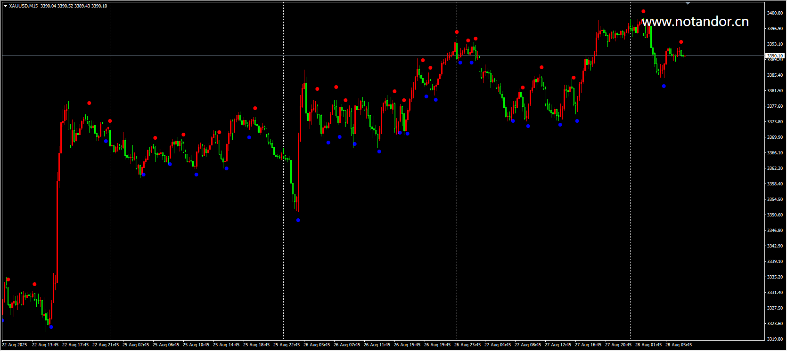Select the OHLC values 3390.04 3390.52 3389.43 3390.10
This screenshot has width=787, height=351.
(x=74, y=6)
